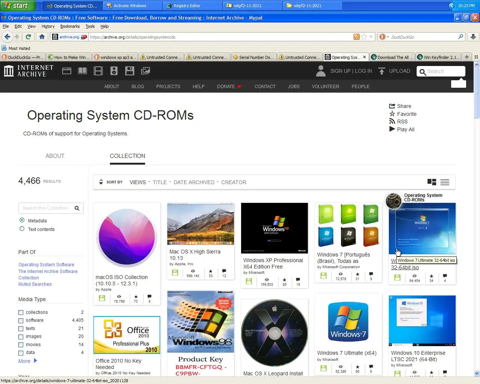Expand More media types list
This screenshot has width=480, height=384.
click(x=28, y=361)
